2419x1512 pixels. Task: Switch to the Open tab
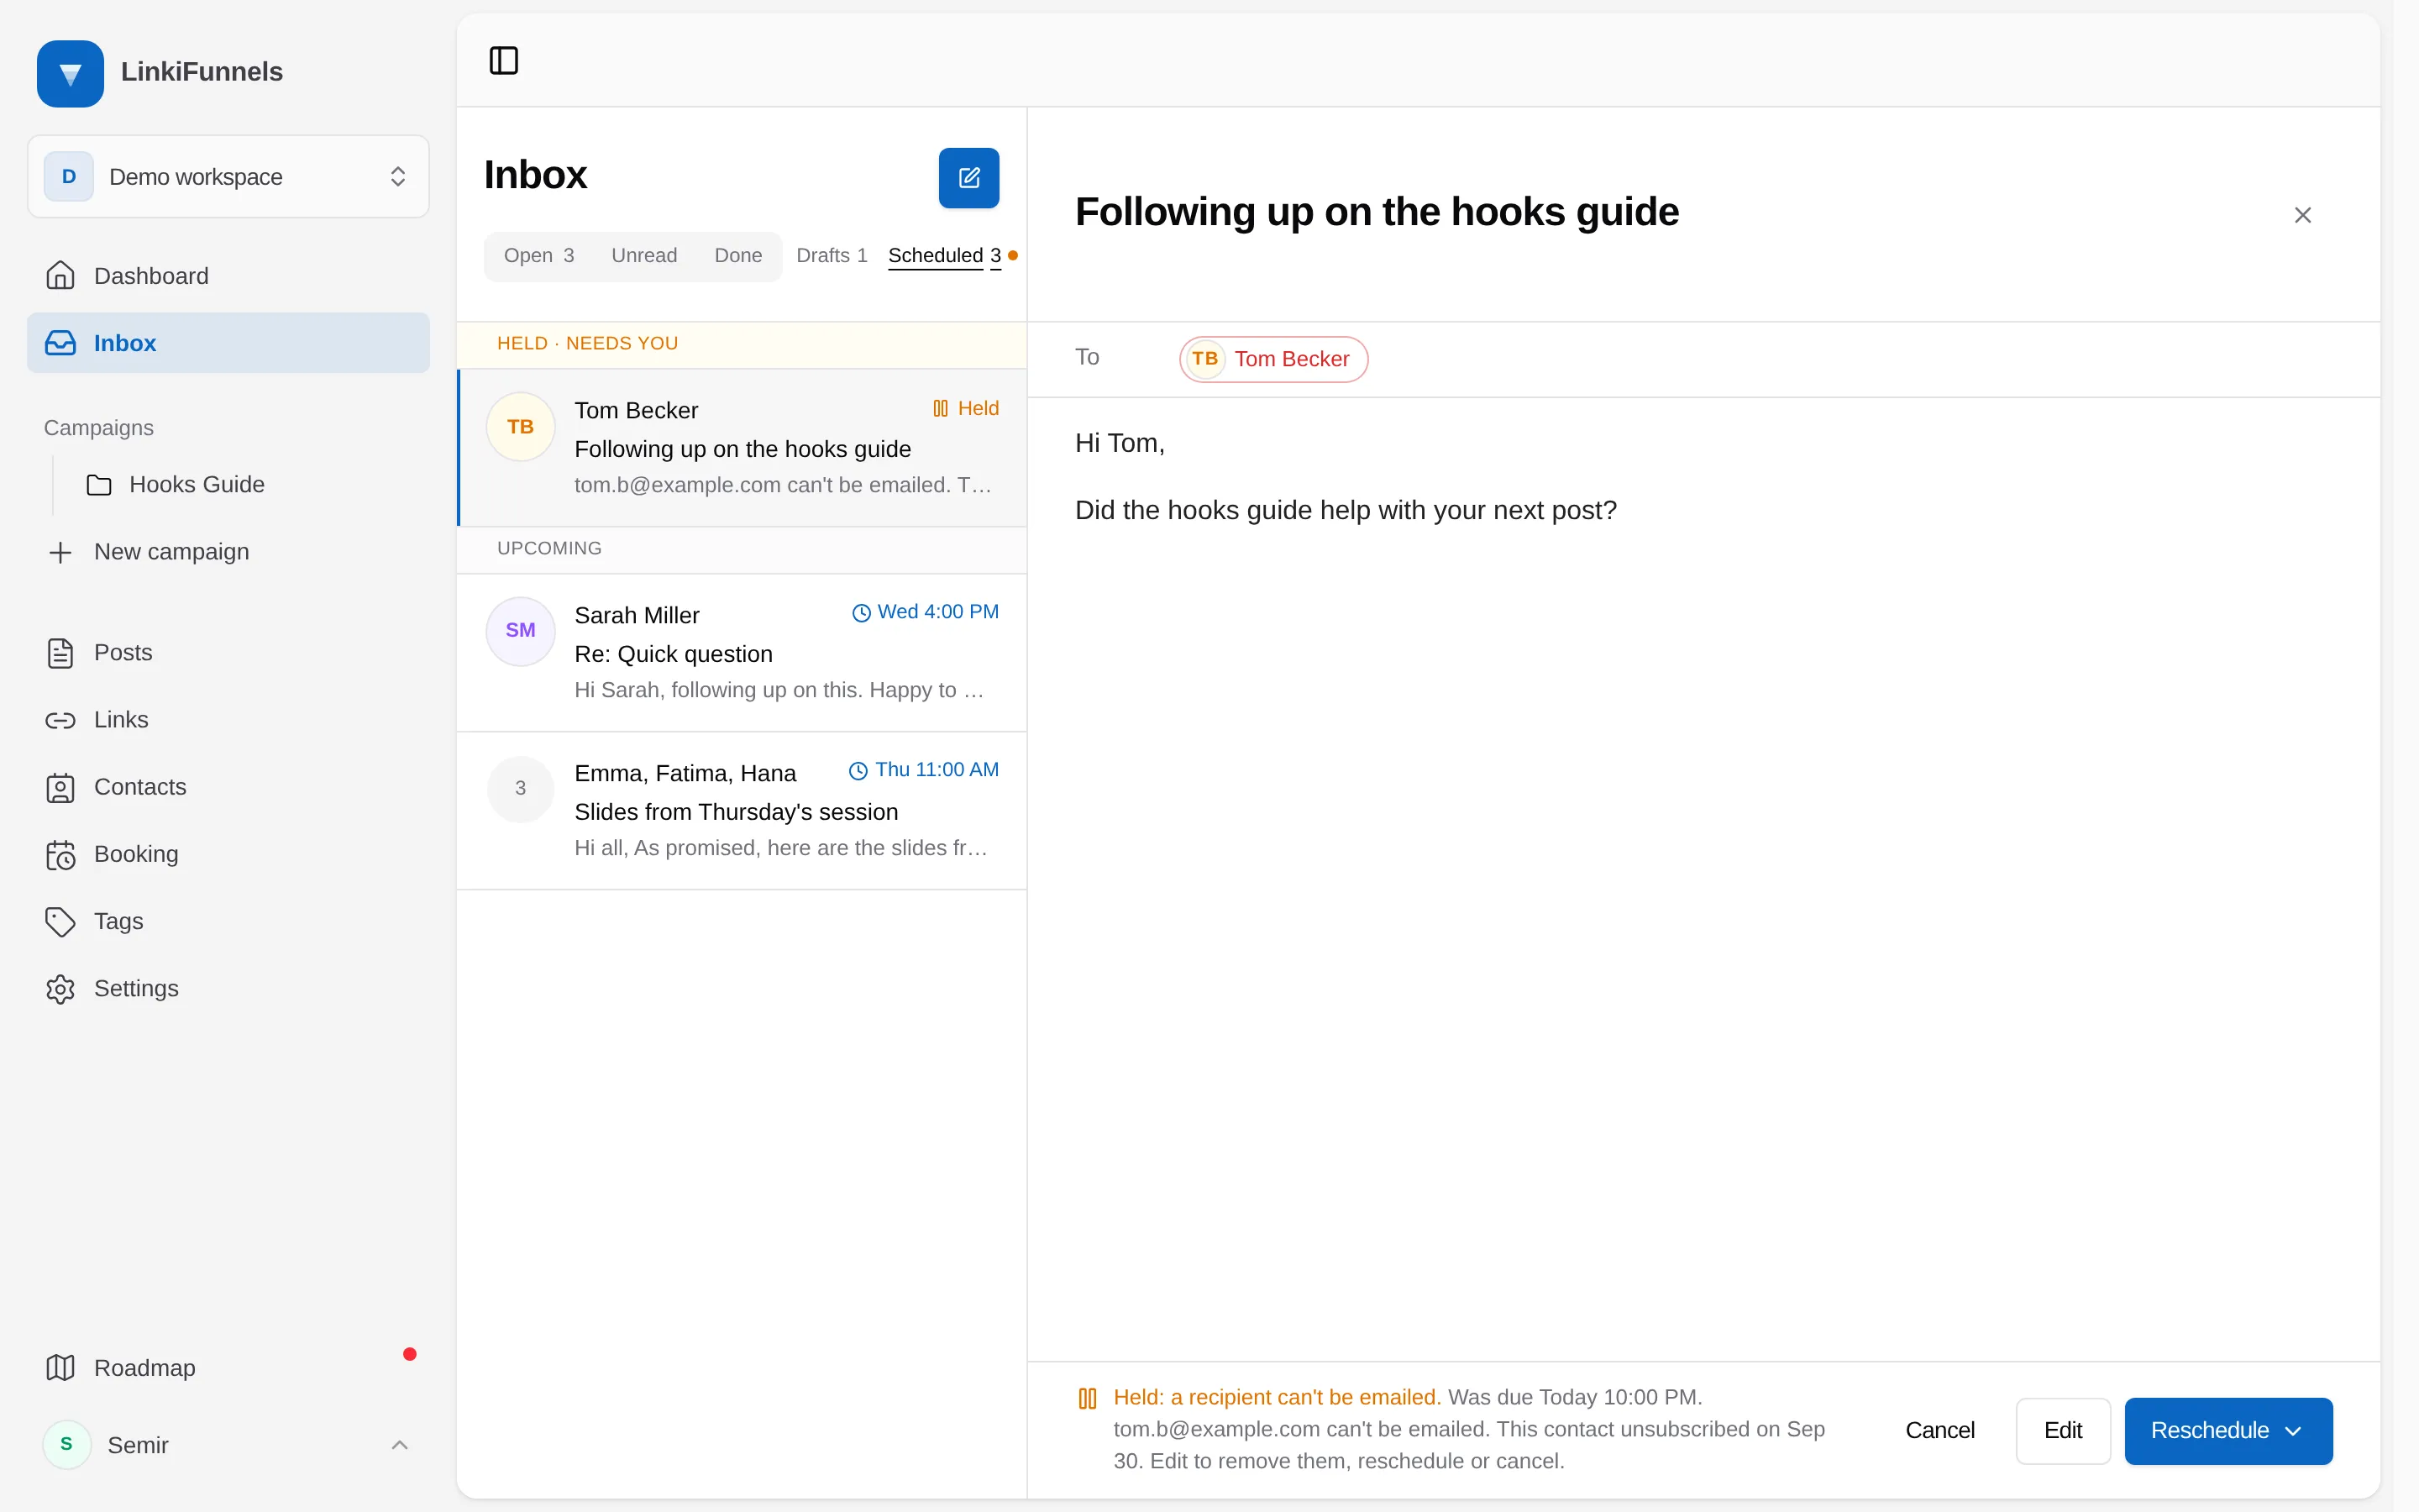(x=538, y=256)
